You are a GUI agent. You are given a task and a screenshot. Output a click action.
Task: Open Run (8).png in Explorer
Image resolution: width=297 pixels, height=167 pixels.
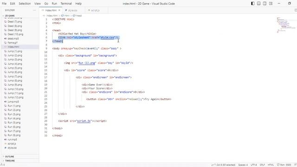pos(14,135)
